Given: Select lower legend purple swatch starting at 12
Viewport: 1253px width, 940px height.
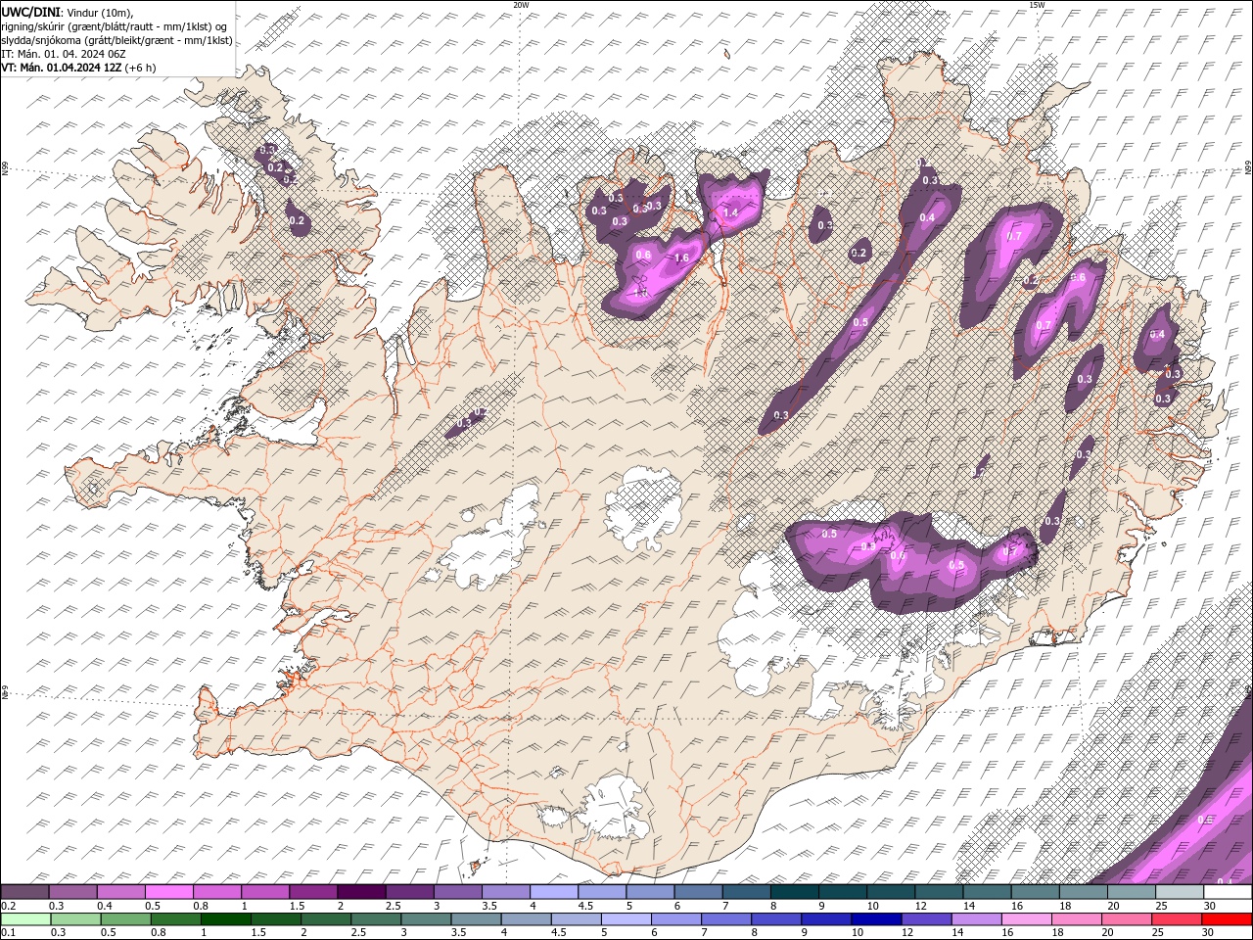Looking at the screenshot, I should (x=925, y=919).
